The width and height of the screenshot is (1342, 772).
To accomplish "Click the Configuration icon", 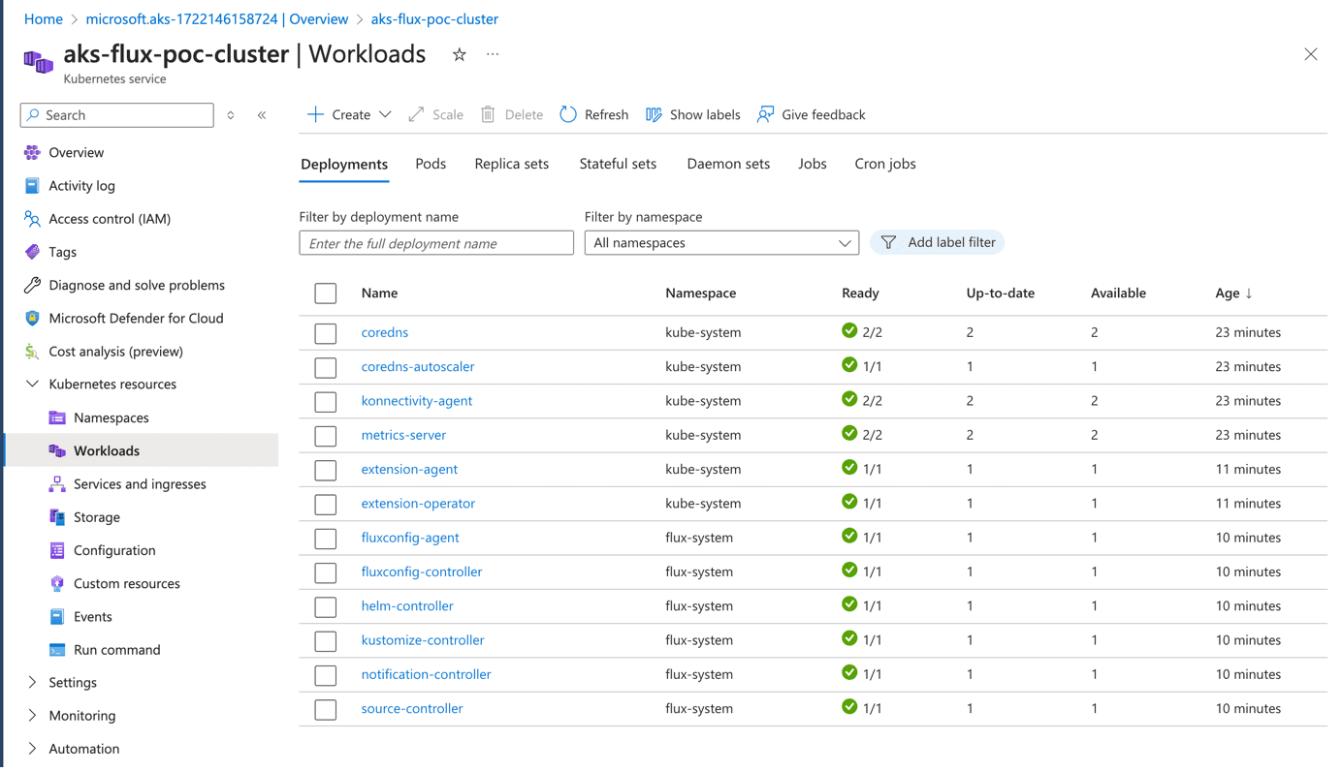I will 57,551.
